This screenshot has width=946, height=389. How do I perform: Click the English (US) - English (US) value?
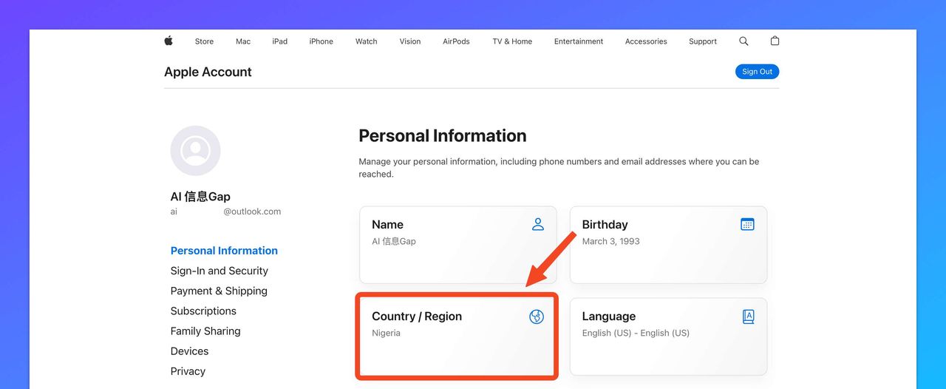pos(636,333)
